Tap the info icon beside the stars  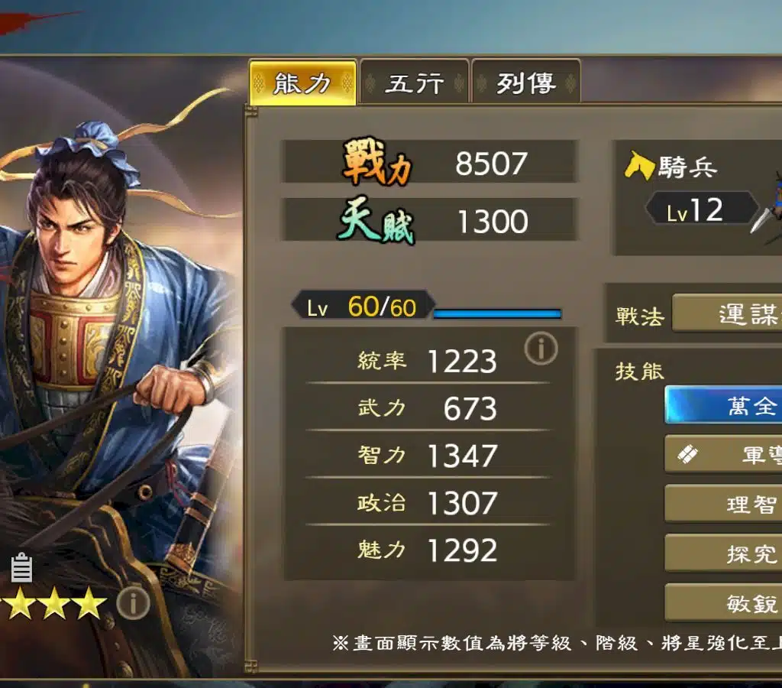click(133, 603)
